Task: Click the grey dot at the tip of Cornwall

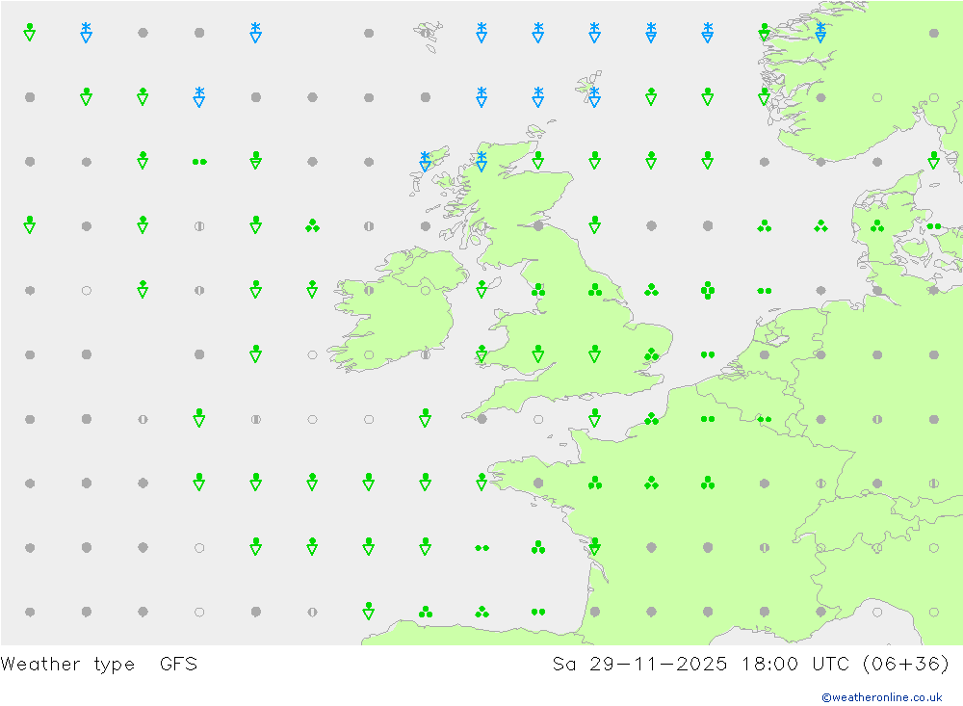Action: (482, 419)
